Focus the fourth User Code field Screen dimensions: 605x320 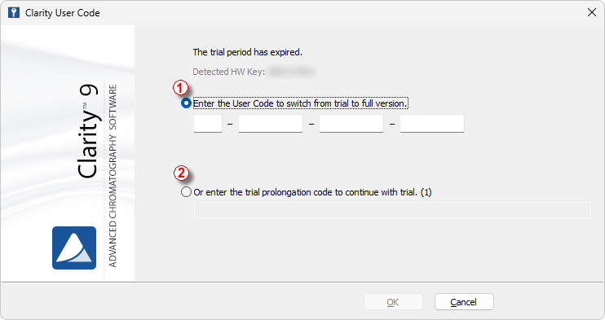click(432, 124)
